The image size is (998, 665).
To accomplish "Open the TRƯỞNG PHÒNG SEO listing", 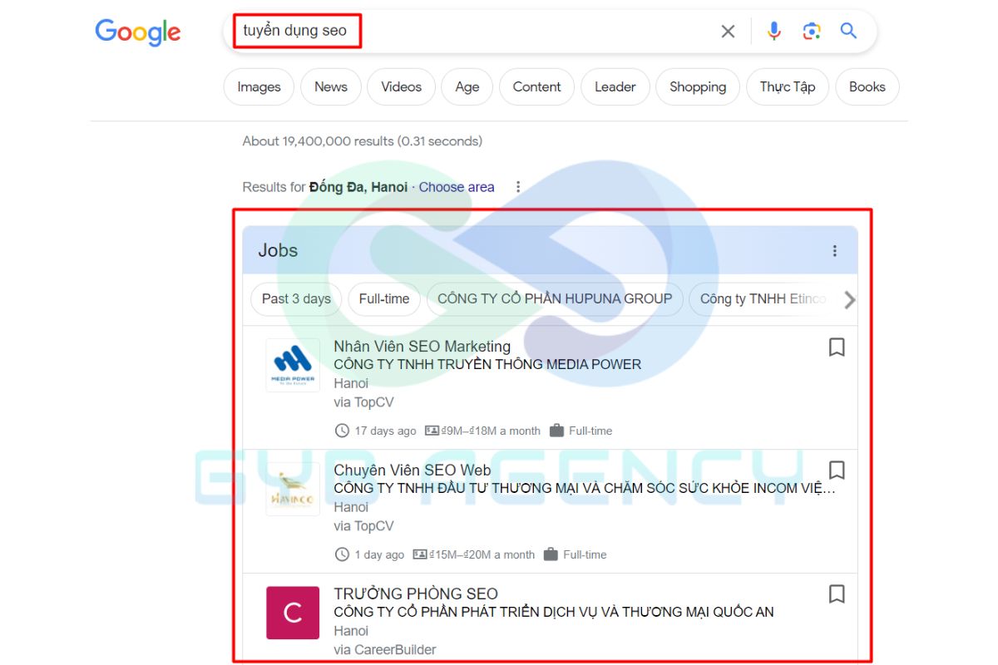I will click(x=416, y=594).
